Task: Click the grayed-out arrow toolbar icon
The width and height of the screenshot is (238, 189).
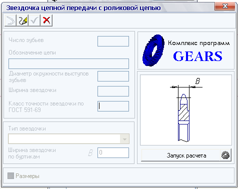Action: tap(10, 20)
